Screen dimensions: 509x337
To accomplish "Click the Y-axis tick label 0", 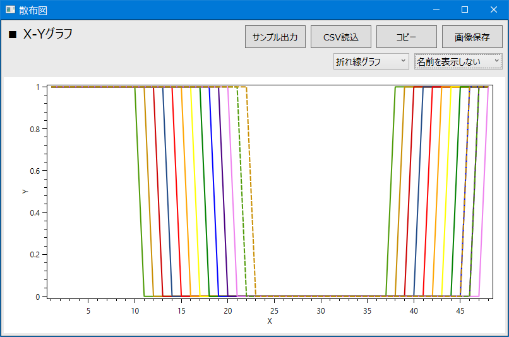I will [x=38, y=297].
